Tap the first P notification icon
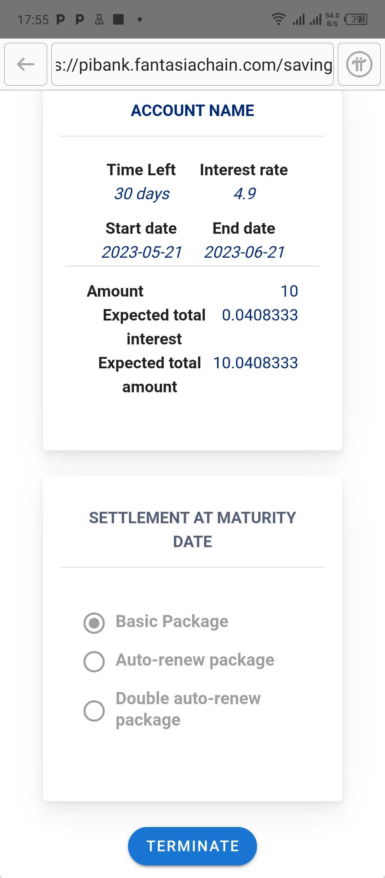Viewport: 385px width, 878px height. (61, 19)
